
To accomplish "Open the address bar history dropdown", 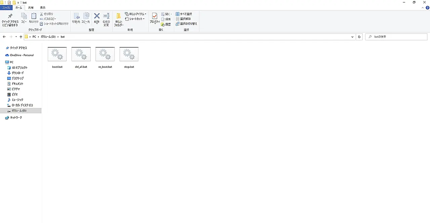I will click(x=352, y=37).
